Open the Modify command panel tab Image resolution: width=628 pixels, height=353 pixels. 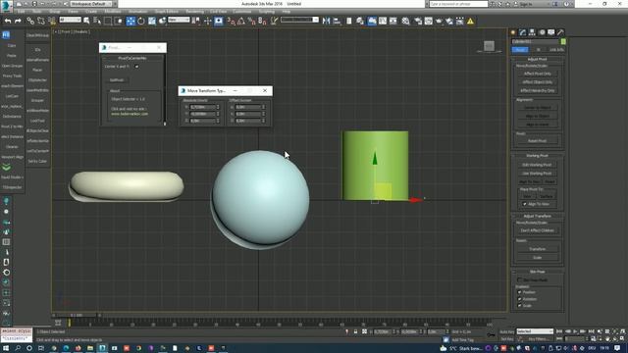coord(523,32)
